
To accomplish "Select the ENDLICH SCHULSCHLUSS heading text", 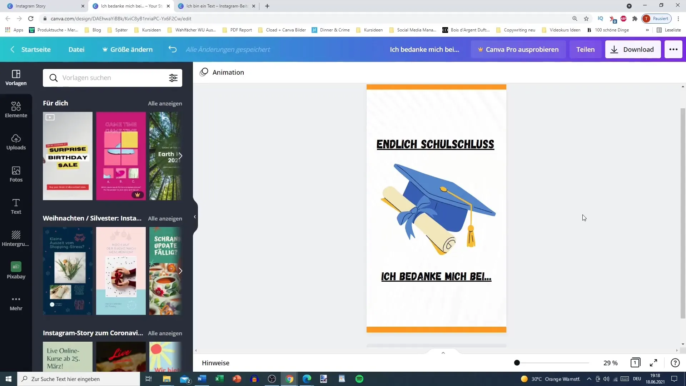I will [435, 144].
